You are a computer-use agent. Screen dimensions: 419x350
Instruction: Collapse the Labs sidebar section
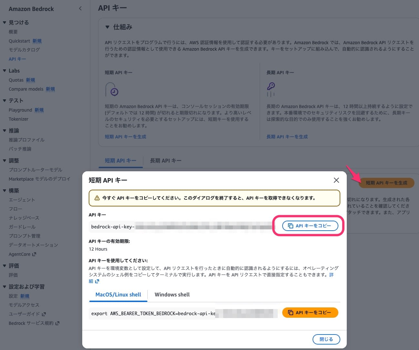coord(5,71)
